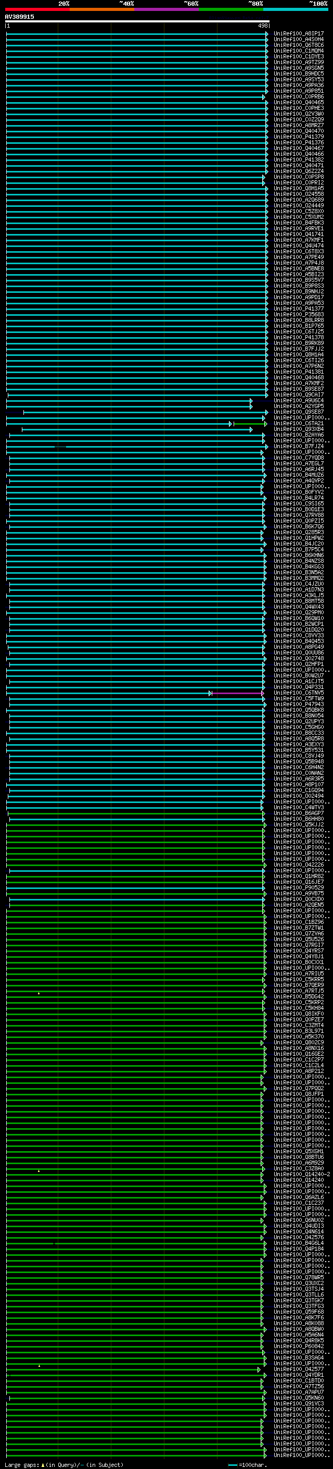Select hit label UniRef100_C0NAN2
Viewport: 333px width, 1469px height.
pyautogui.click(x=299, y=773)
